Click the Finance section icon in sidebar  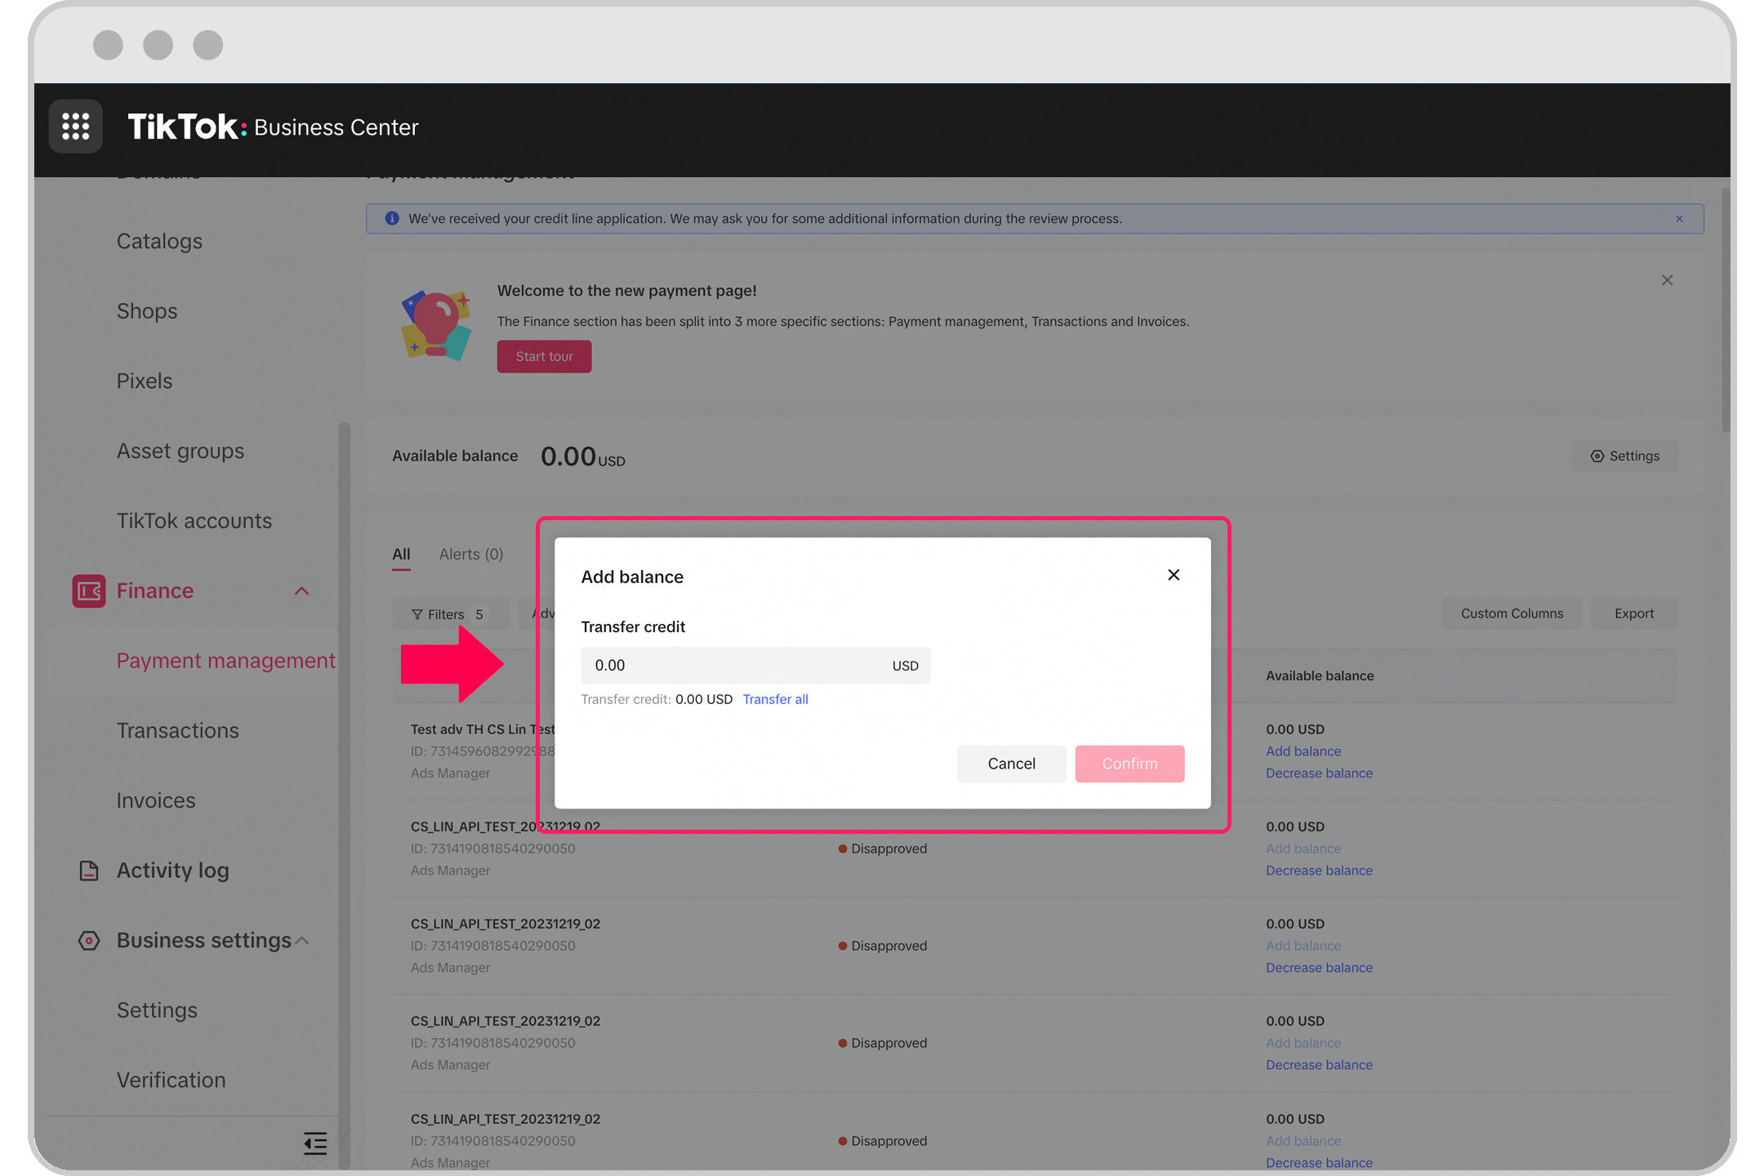(87, 590)
